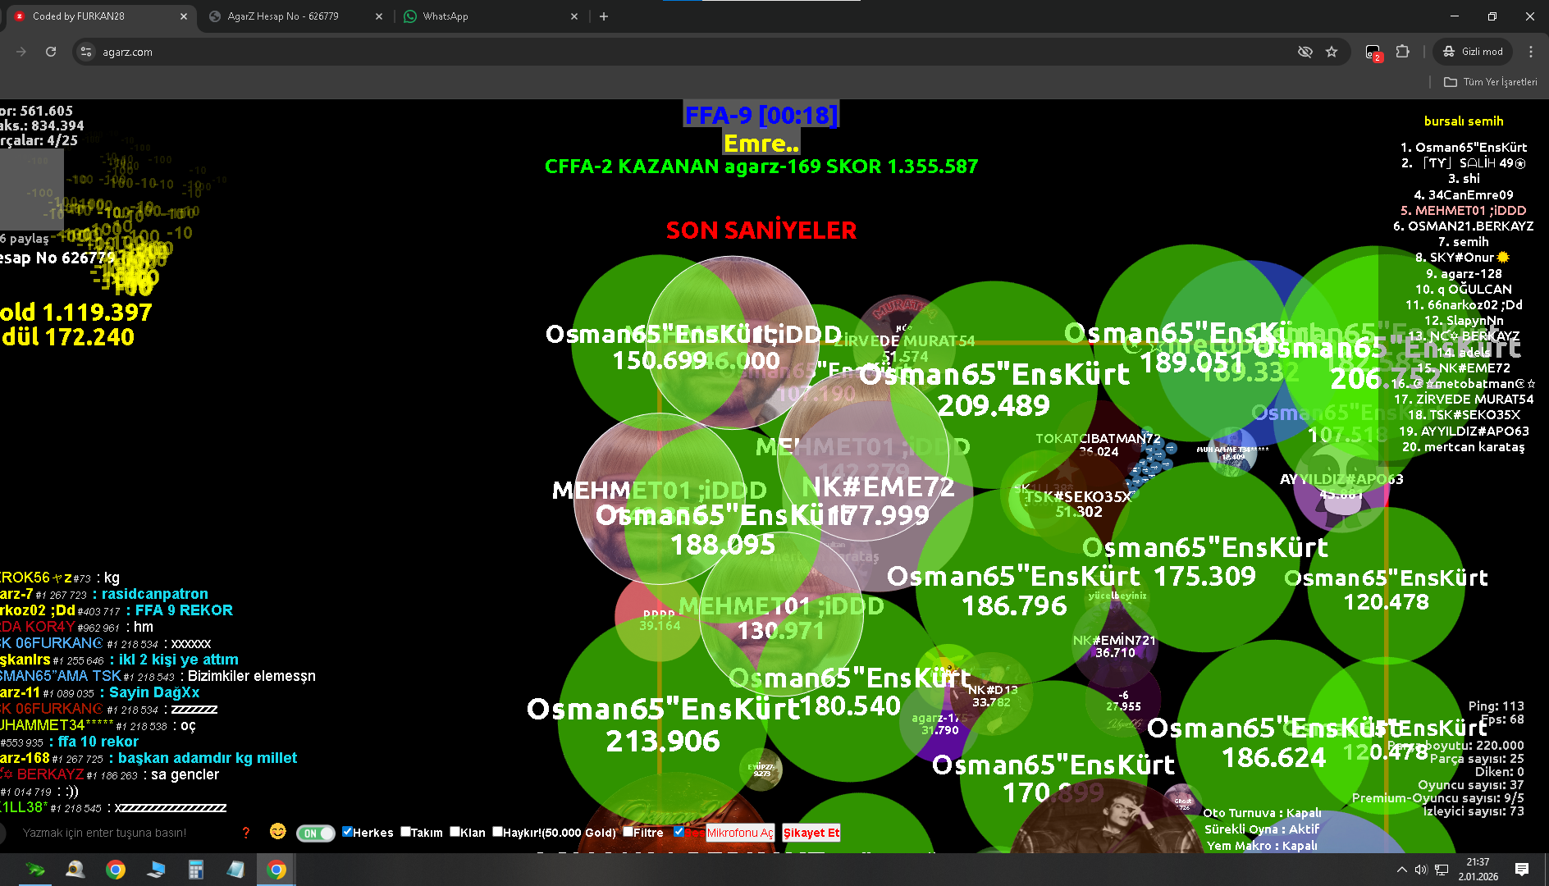The height and width of the screenshot is (886, 1549).
Task: Click leaderboard entry 10. q OĞULCAN
Action: (1464, 290)
